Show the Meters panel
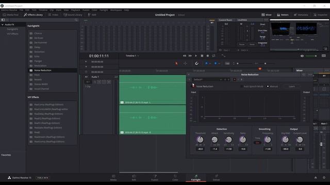The width and height of the screenshot is (330, 185). pos(283,15)
